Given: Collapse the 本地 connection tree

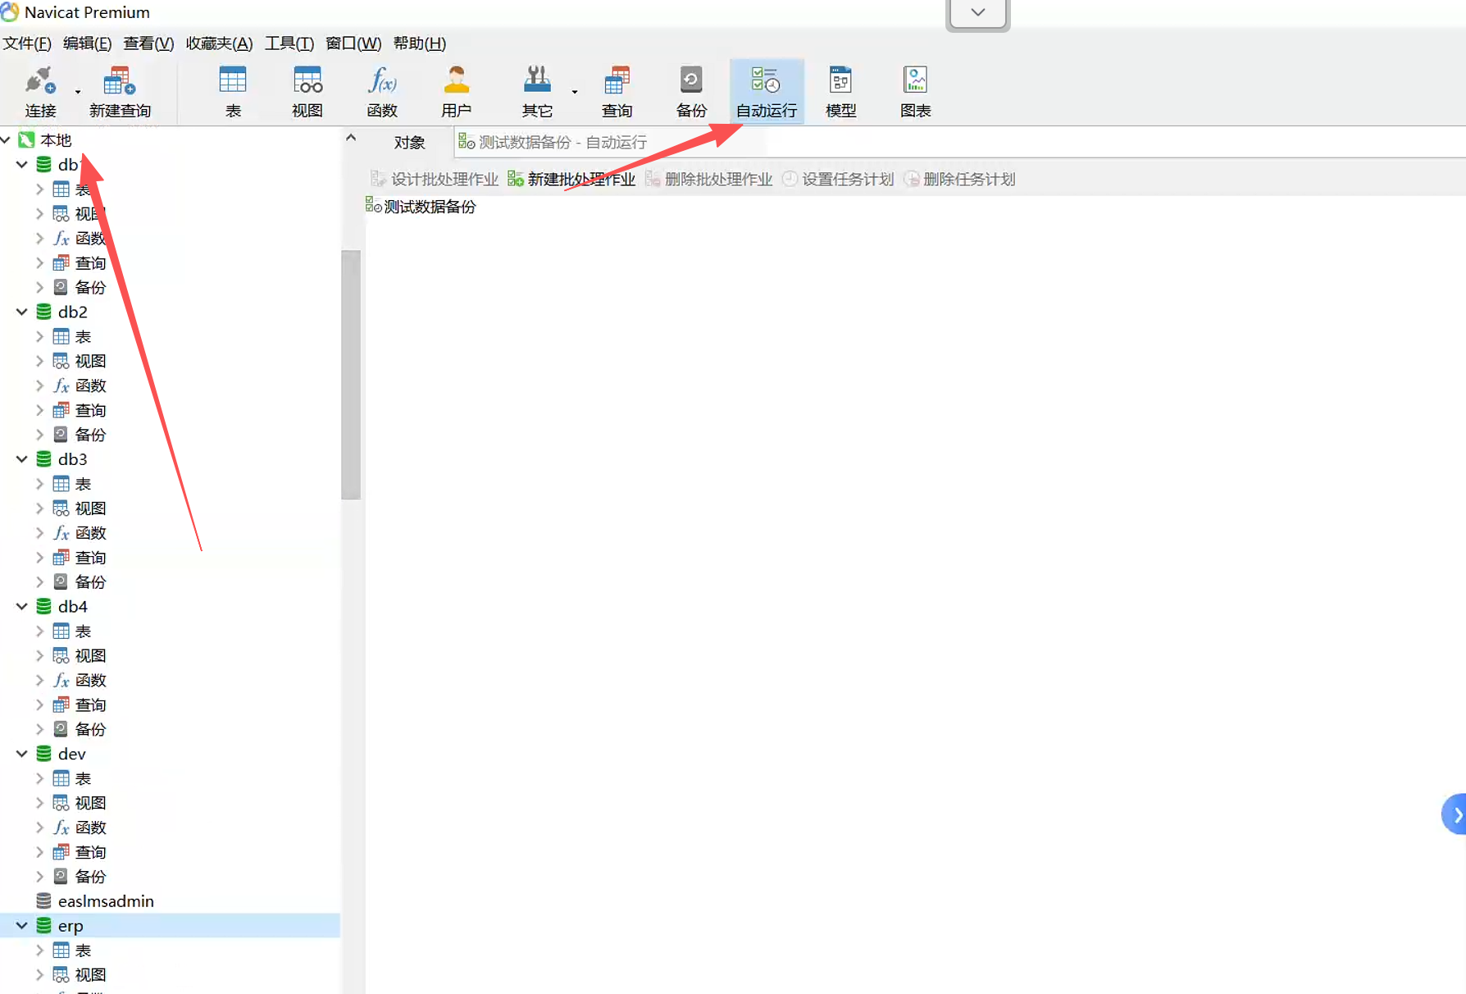Looking at the screenshot, I should 6,139.
